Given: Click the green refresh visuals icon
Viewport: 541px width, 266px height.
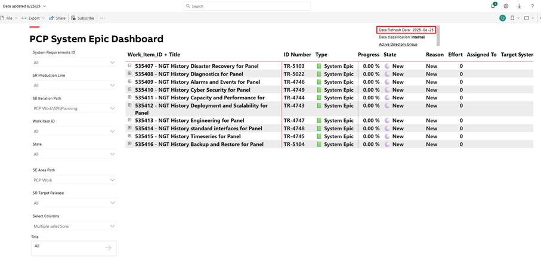Looking at the screenshot, I should click(x=502, y=18).
